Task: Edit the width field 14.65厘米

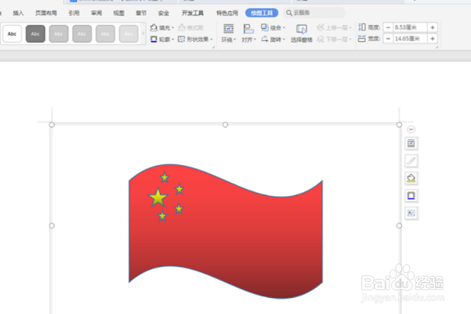Action: pyautogui.click(x=410, y=38)
